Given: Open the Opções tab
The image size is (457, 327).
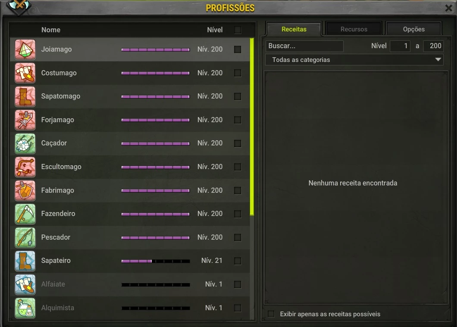Looking at the screenshot, I should click(413, 29).
